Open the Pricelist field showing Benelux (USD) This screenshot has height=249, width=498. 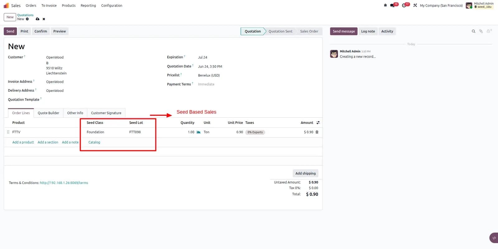tap(209, 75)
